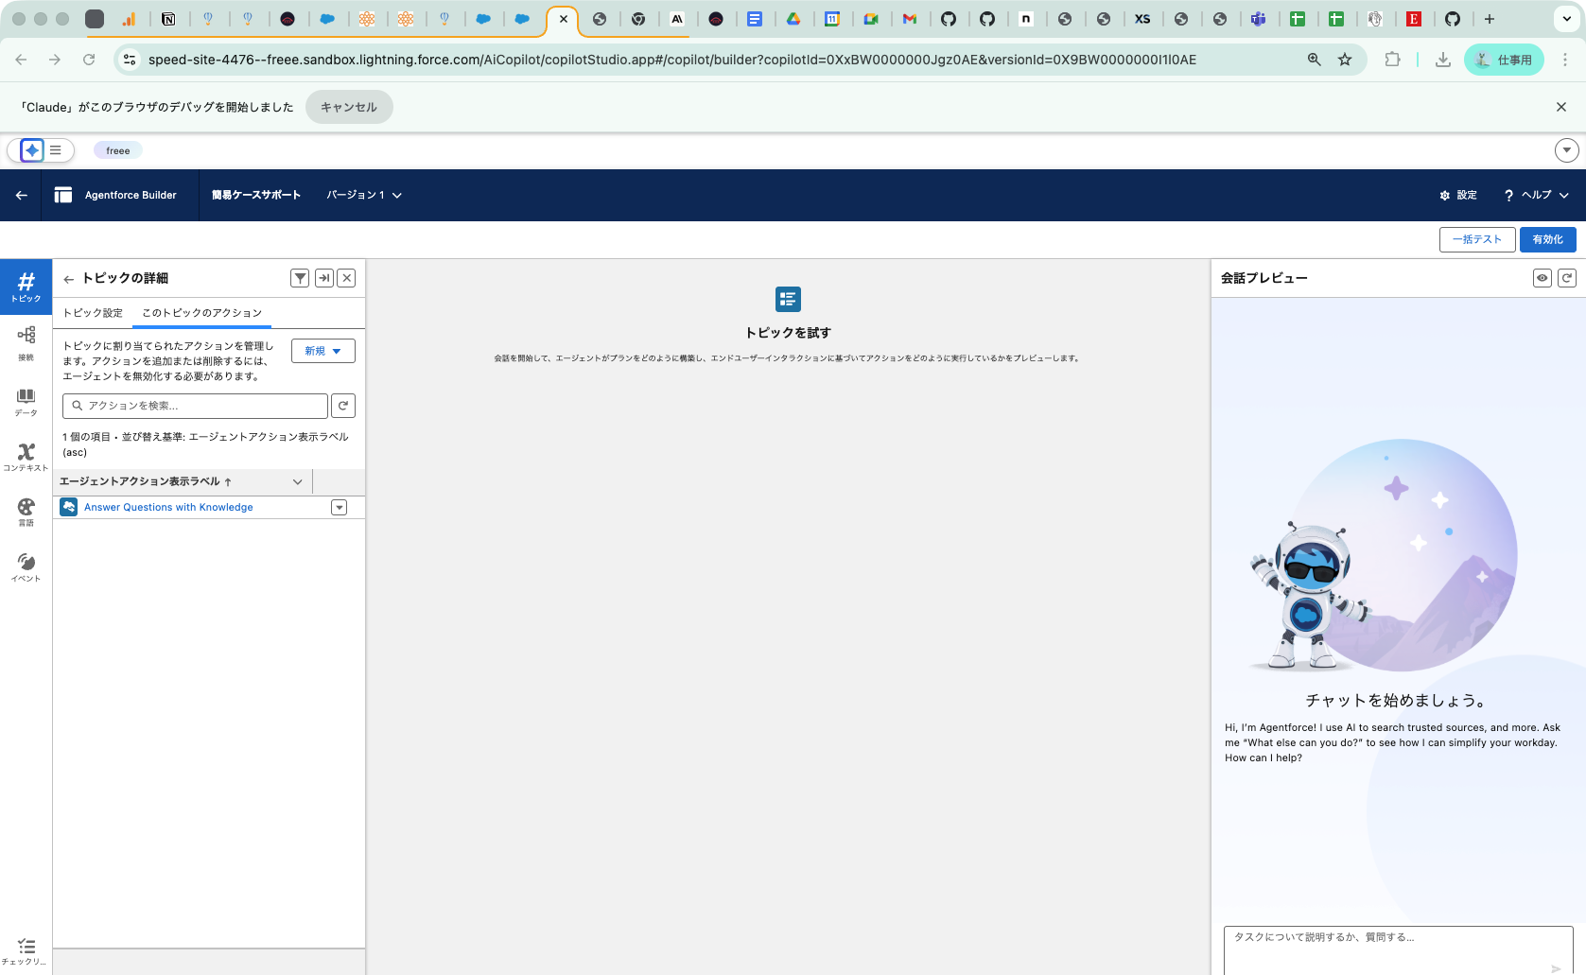Click the collapse panel icon next to filter
Screen dimensions: 1586x975
click(323, 278)
